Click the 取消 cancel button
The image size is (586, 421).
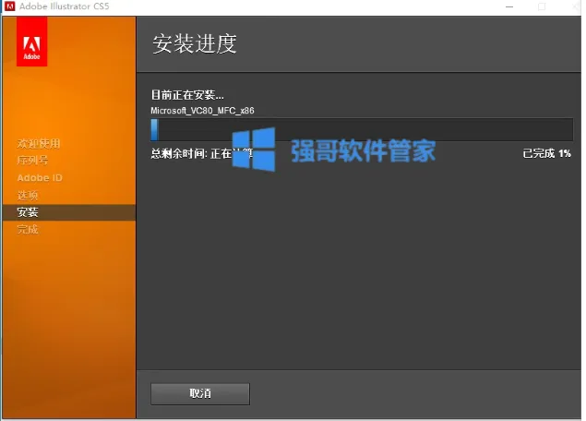click(x=200, y=393)
